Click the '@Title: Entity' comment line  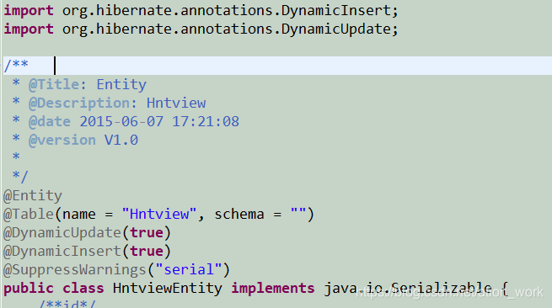(x=79, y=84)
